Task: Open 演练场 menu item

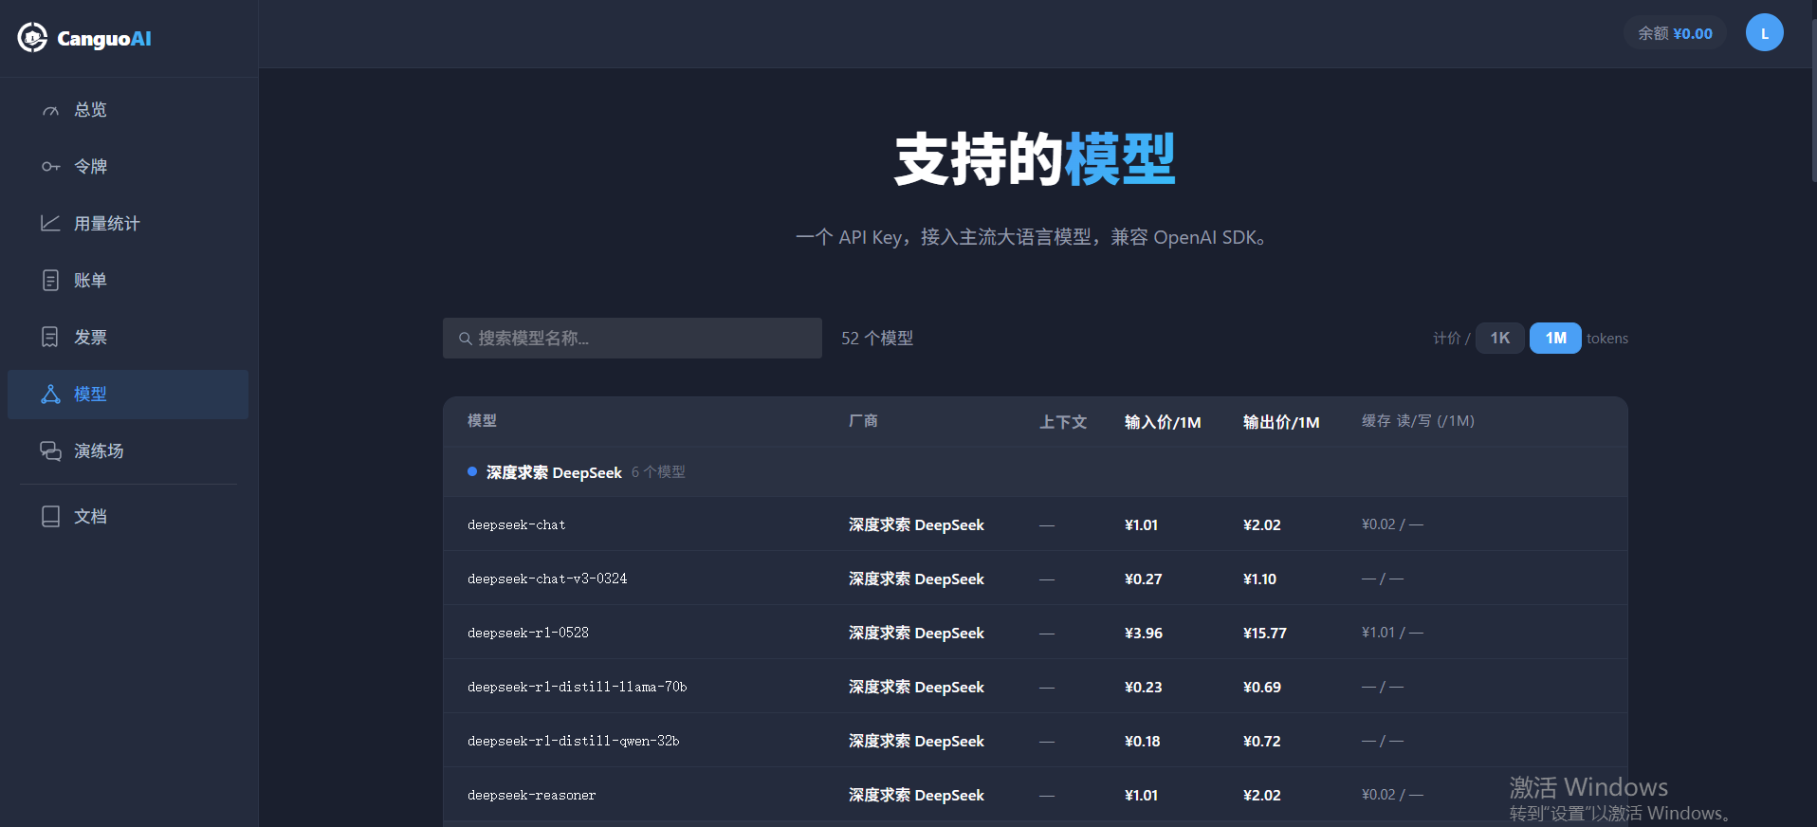Action: pyautogui.click(x=128, y=451)
